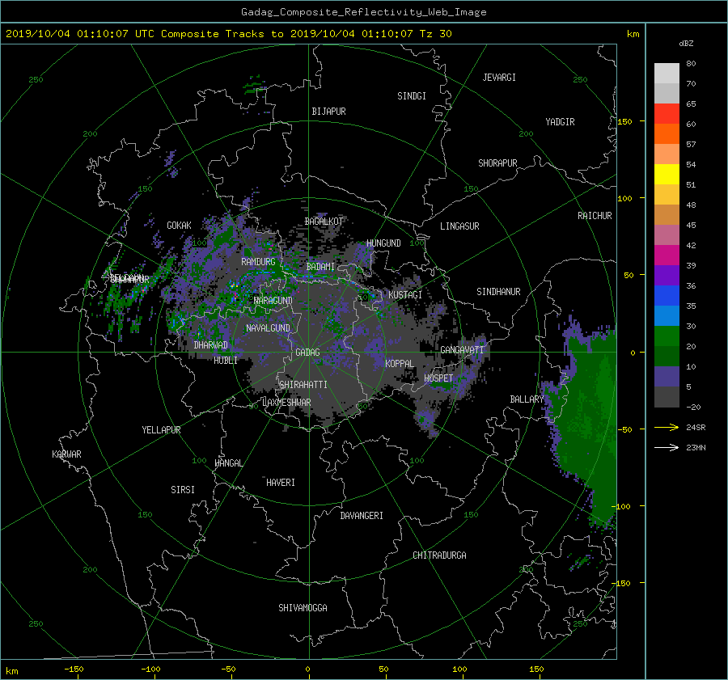The height and width of the screenshot is (680, 728).
Task: Click the NAVALGUND city label
Action: coord(268,328)
